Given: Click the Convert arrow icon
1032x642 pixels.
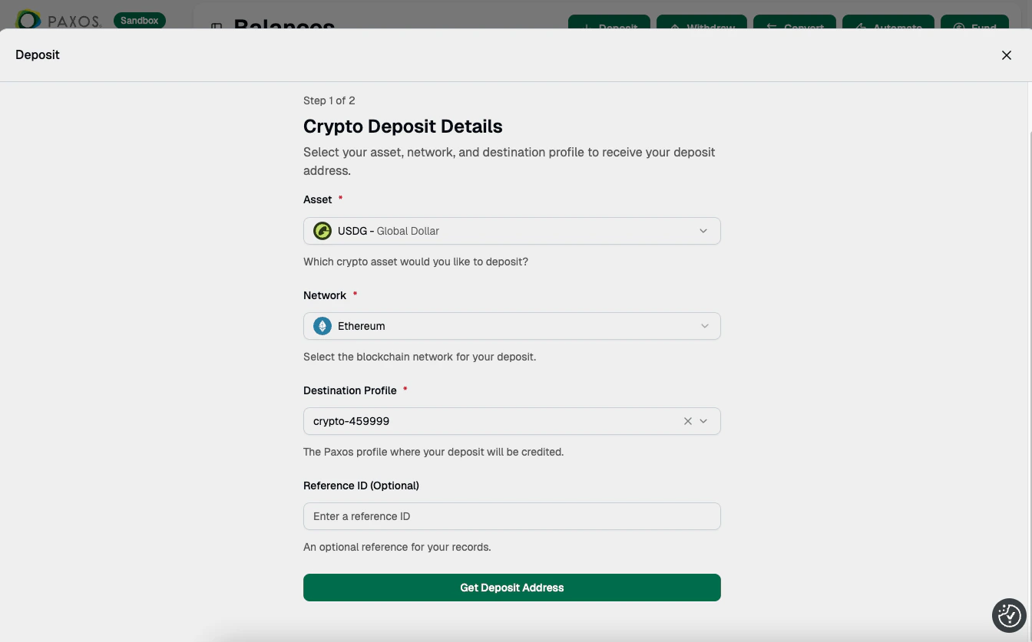Looking at the screenshot, I should [770, 28].
